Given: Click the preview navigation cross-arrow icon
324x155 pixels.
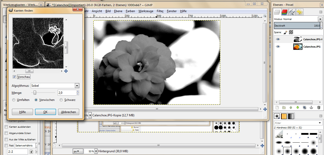Looking at the screenshot, I should point(66,71).
